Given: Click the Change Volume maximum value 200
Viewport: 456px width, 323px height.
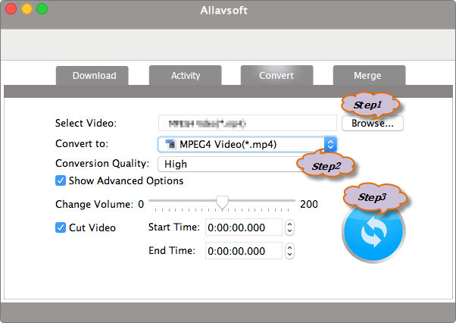Looking at the screenshot, I should point(309,204).
